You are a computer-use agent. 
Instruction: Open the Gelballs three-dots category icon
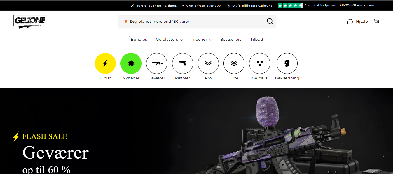[259, 63]
